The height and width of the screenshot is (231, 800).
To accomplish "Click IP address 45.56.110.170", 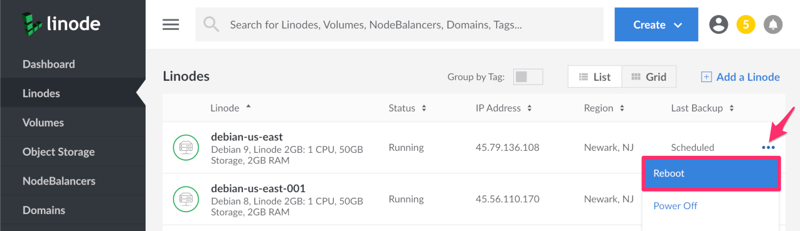I will pos(507,199).
